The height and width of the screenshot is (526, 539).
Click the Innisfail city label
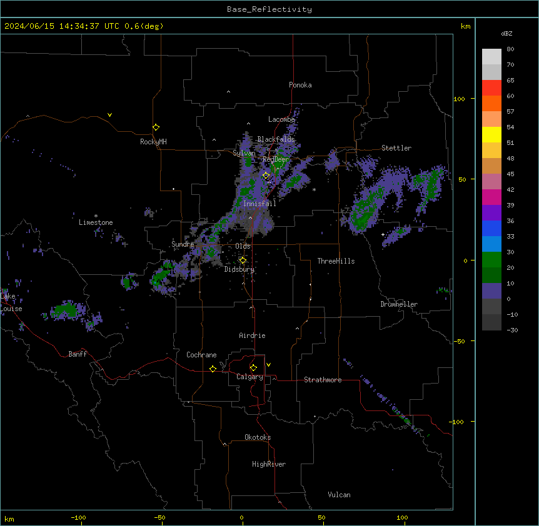(x=259, y=204)
